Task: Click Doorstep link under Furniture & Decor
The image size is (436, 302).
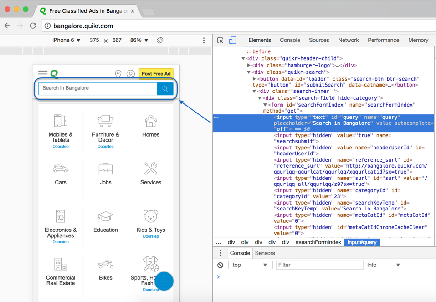Action: [x=106, y=147]
